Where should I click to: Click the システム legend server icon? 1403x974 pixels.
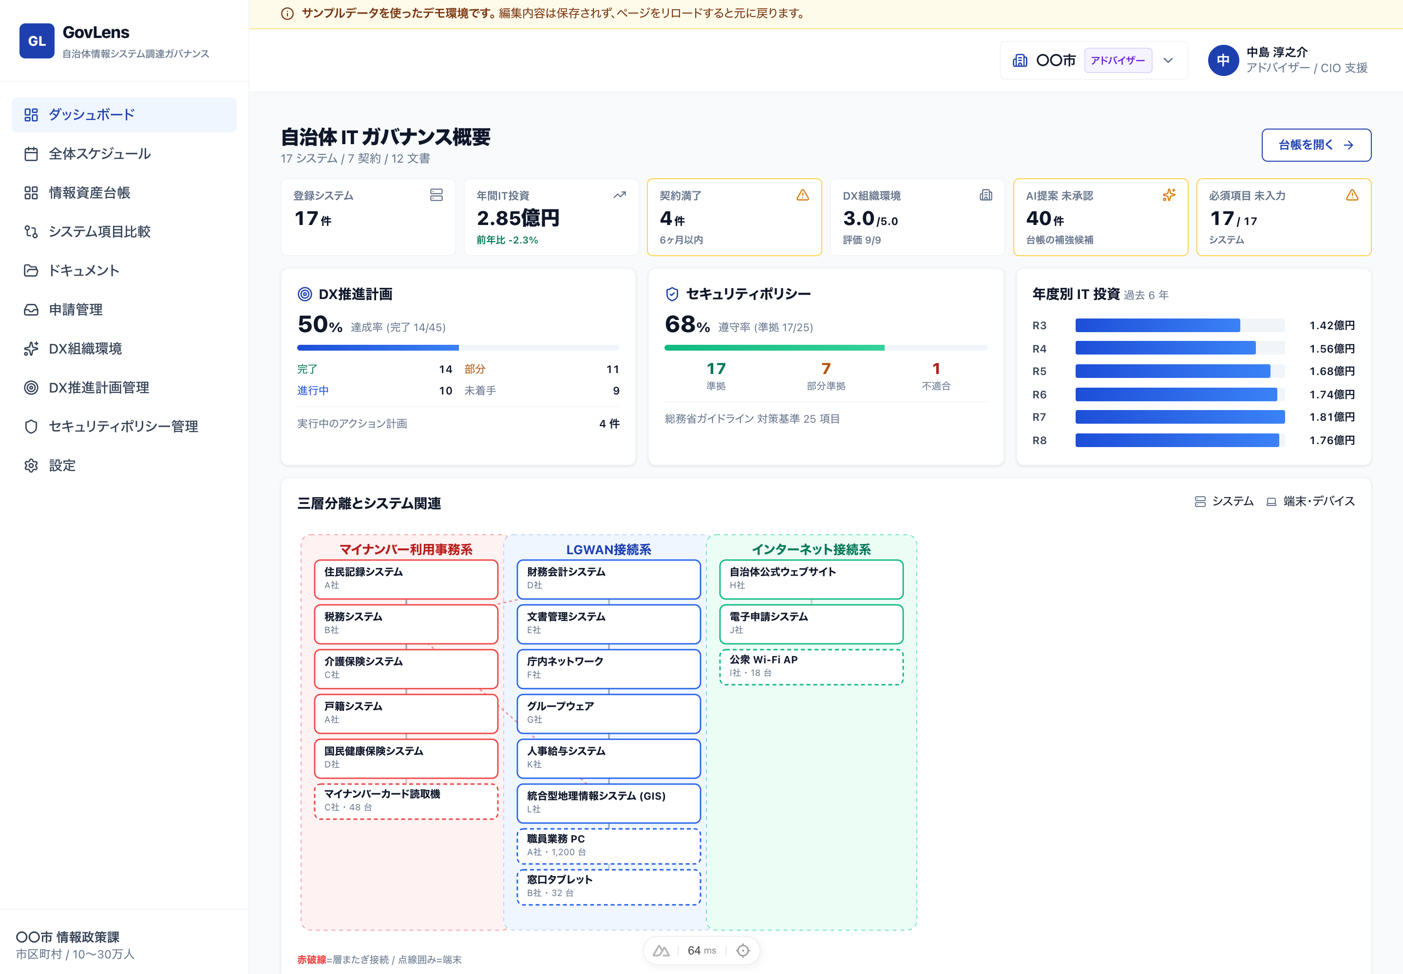coord(1200,502)
